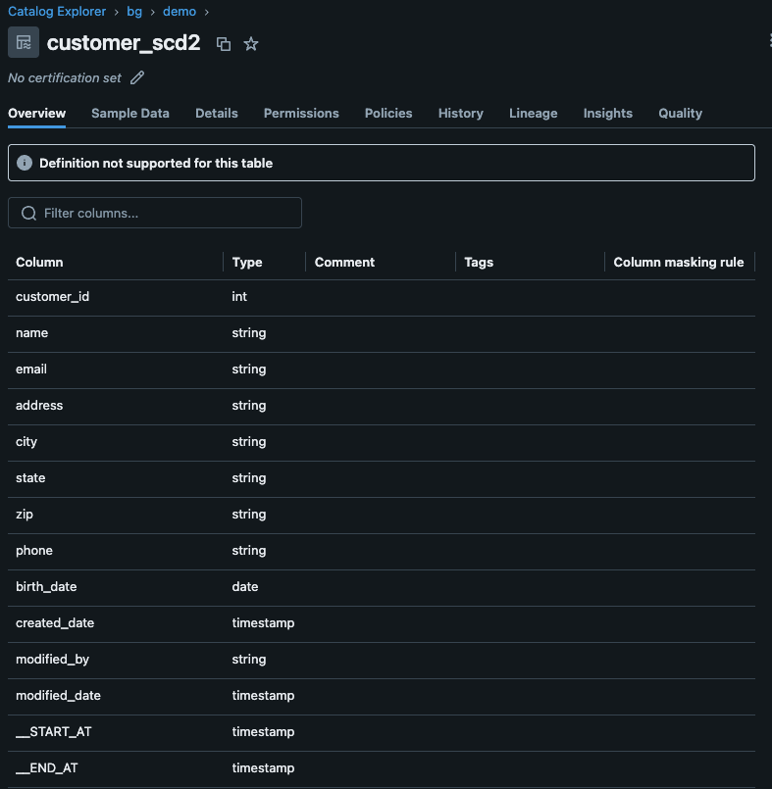Click the 'No certification set' text
The image size is (772, 789).
pos(65,78)
